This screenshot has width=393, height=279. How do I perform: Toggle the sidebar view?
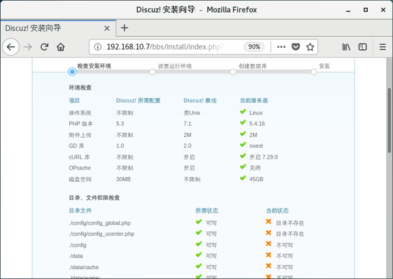click(x=363, y=46)
